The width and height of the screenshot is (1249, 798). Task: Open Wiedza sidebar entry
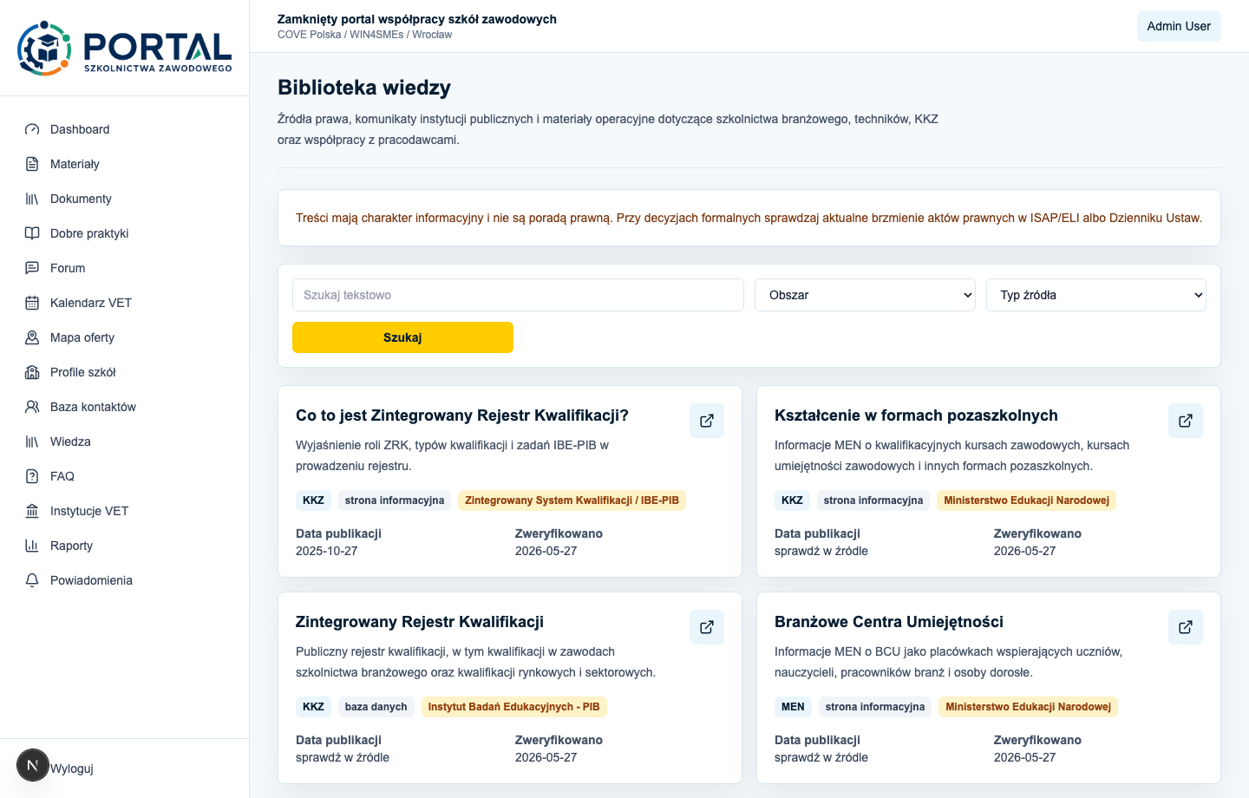click(125, 442)
